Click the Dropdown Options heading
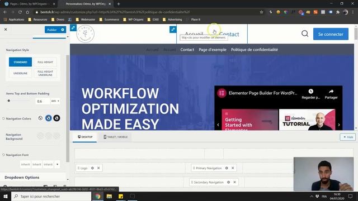This screenshot has width=358, height=201. (22, 178)
